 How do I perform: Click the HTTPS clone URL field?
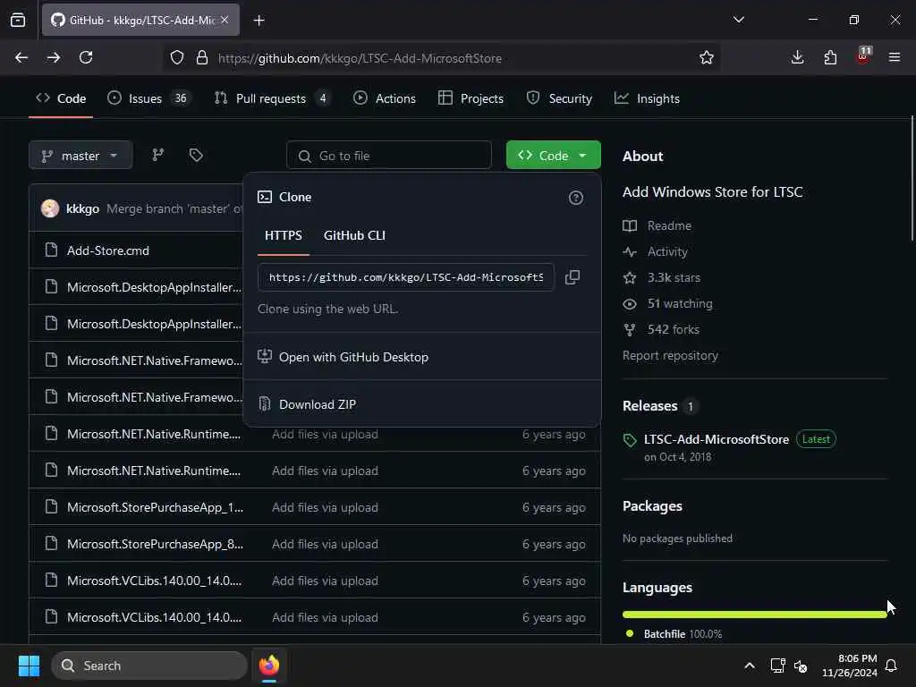point(406,277)
